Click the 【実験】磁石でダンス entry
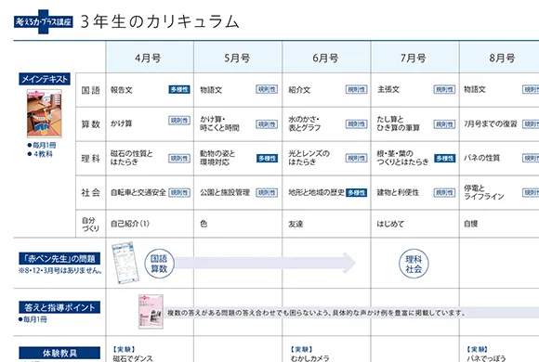 tap(133, 354)
